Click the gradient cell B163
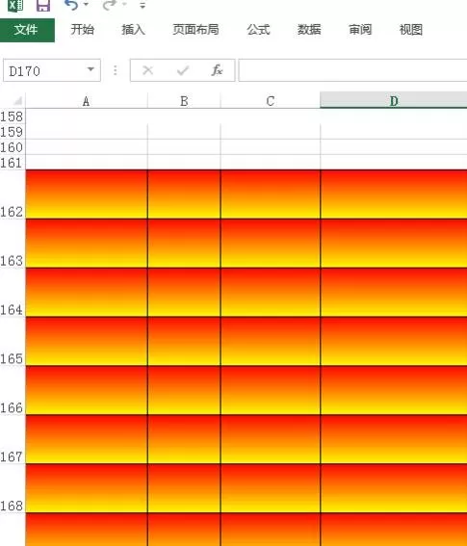Screen dimensions: 467x546 (184, 244)
